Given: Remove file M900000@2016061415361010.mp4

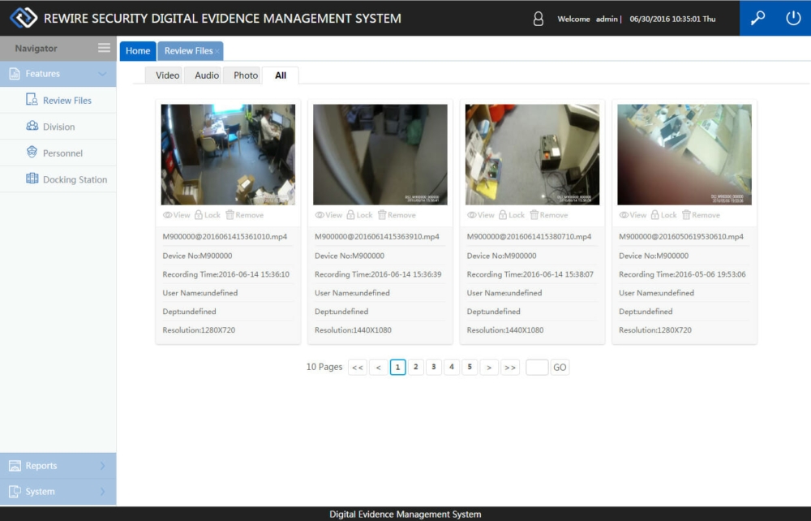Looking at the screenshot, I should point(245,215).
